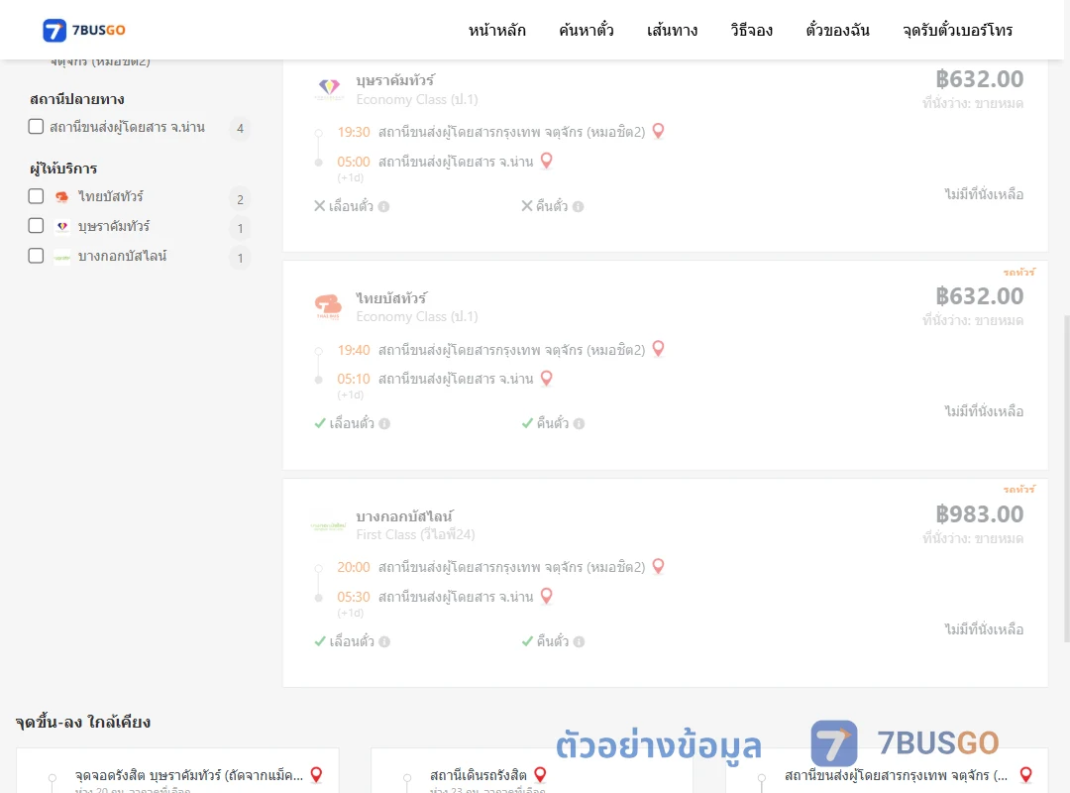Click the ฿983.00 price on บางกอกบัสไลน์ trip

point(979,514)
